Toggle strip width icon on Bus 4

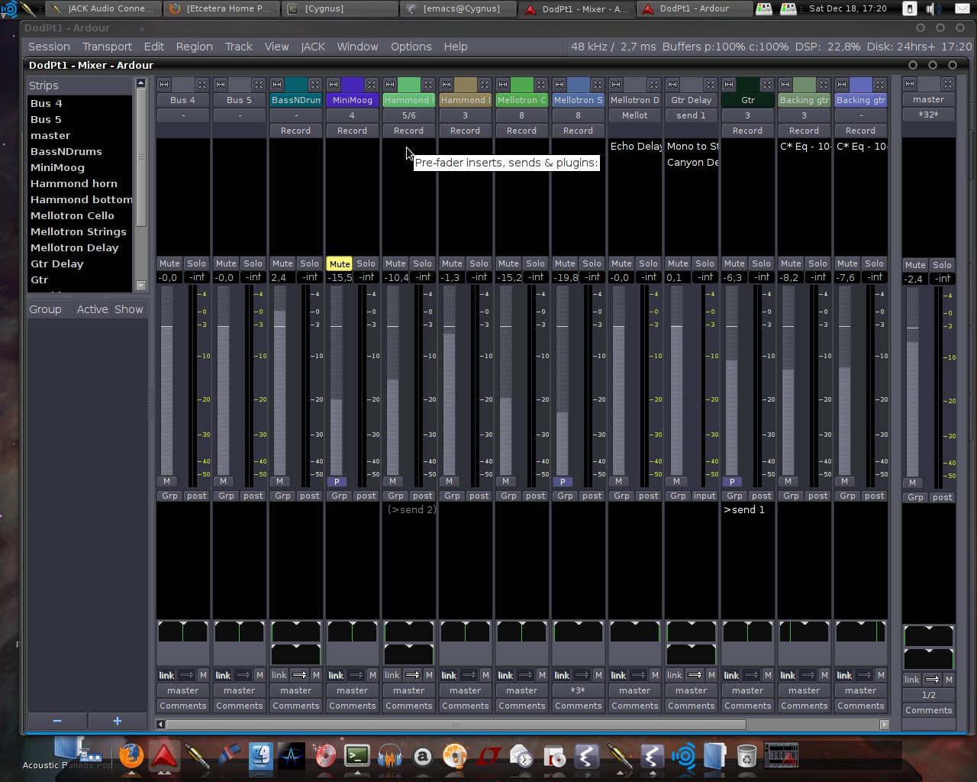pyautogui.click(x=164, y=84)
